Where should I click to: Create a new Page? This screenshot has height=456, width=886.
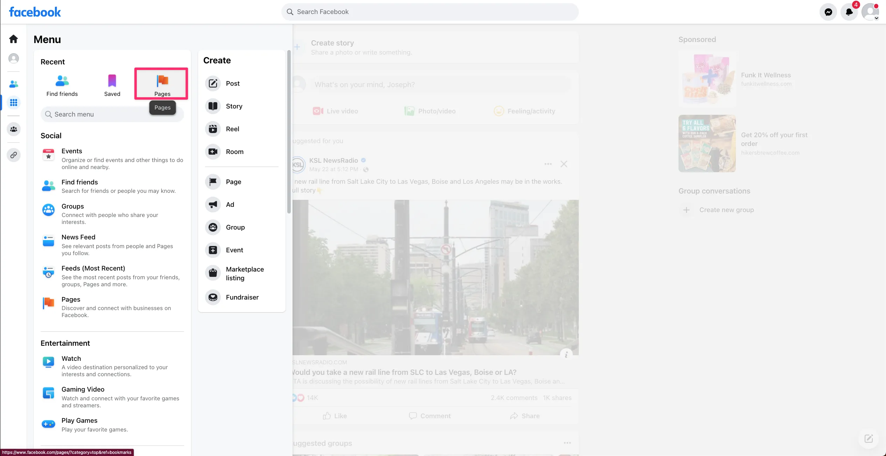coord(242,182)
